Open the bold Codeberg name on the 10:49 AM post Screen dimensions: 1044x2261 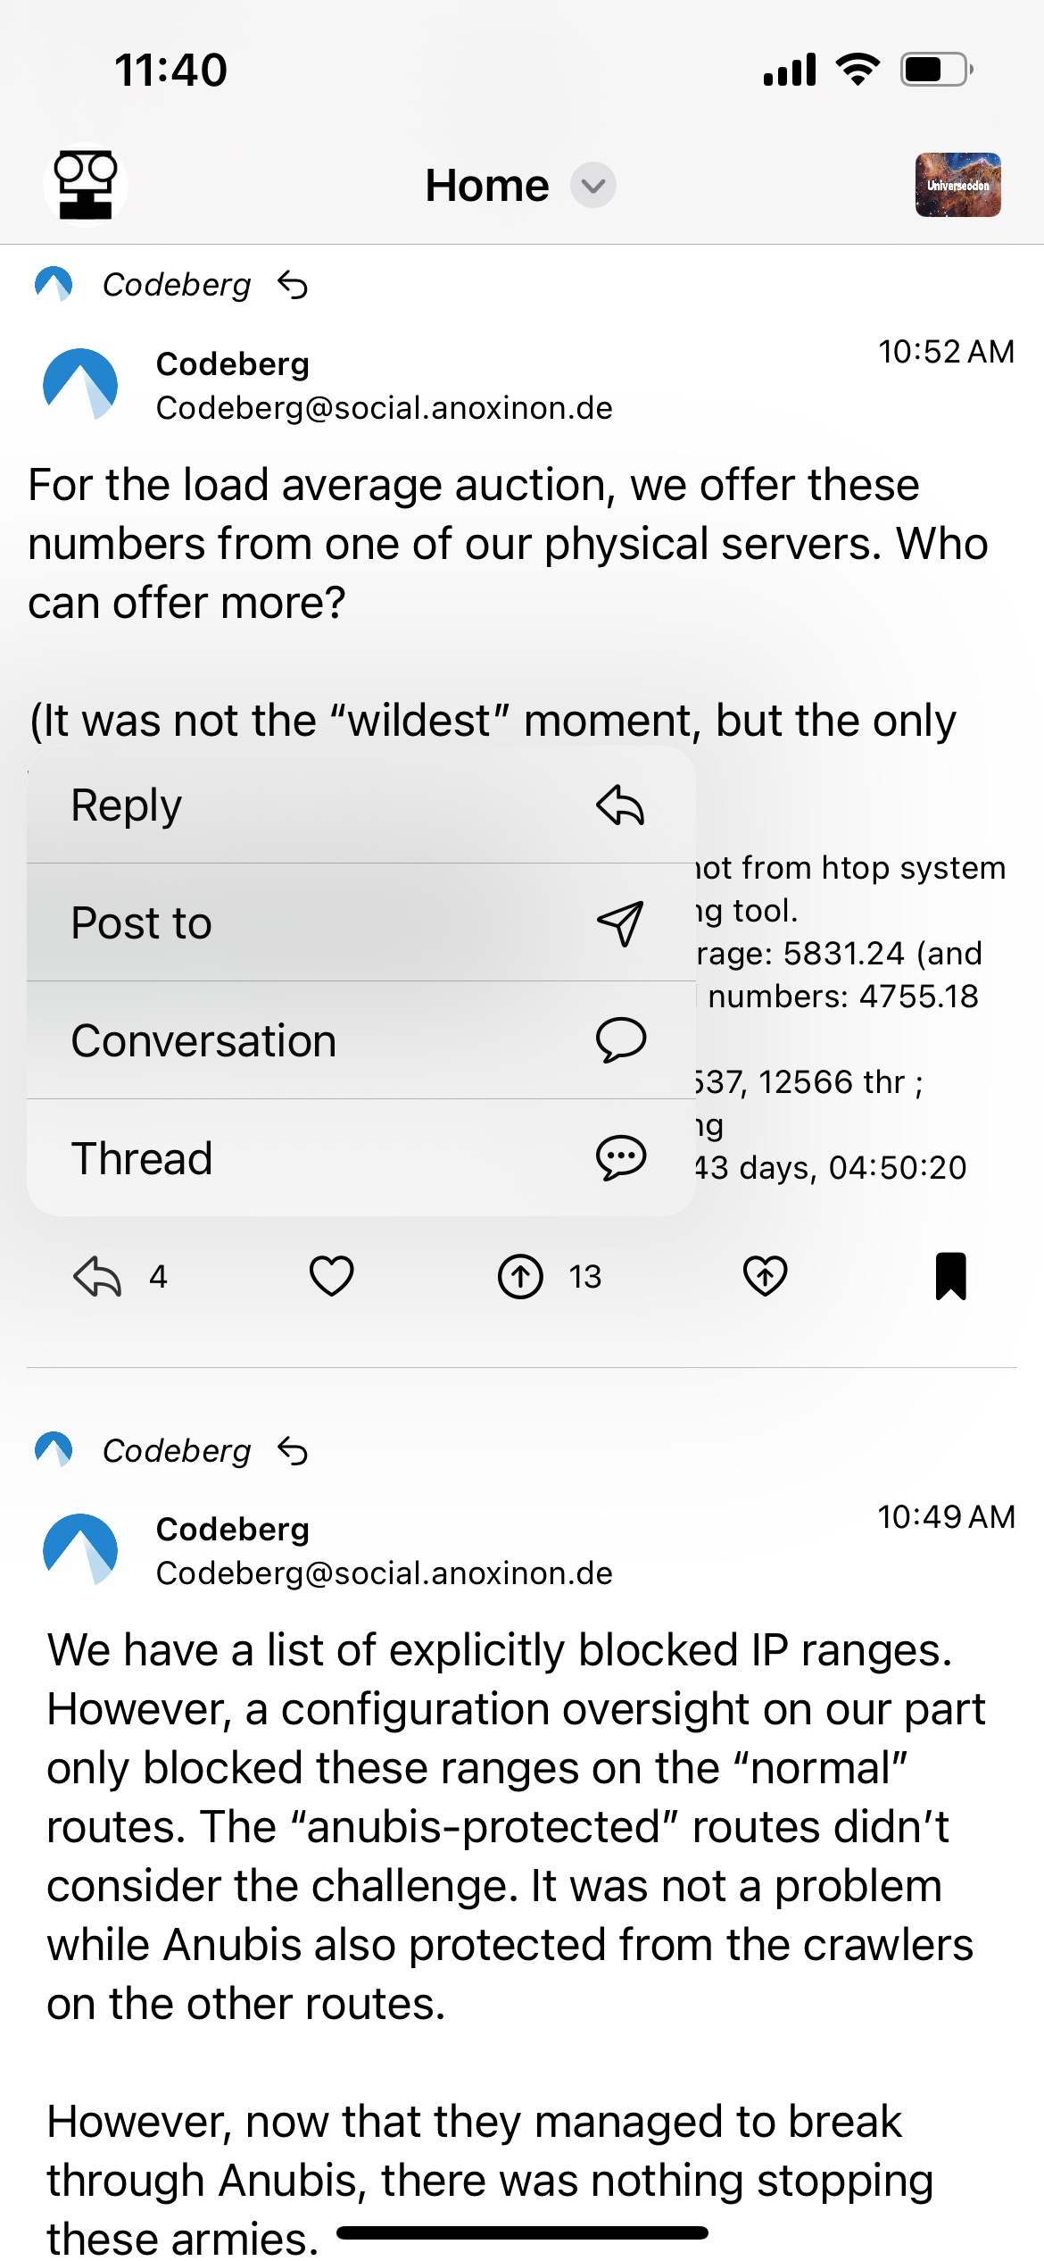click(x=233, y=1529)
